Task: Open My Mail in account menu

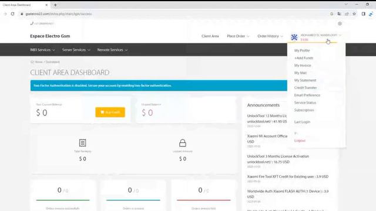Action: (300, 73)
